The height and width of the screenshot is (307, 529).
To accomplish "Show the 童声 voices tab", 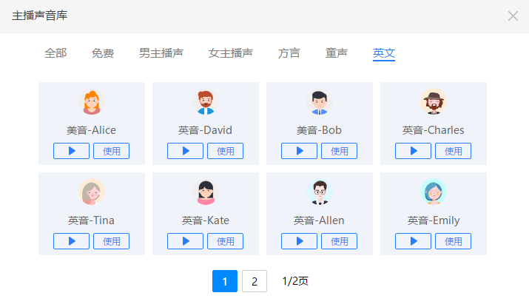I will click(337, 53).
